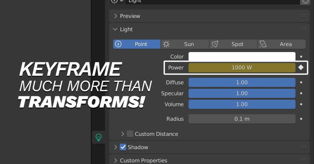Choose the Point light button
The image size is (314, 164).
pos(137,44)
